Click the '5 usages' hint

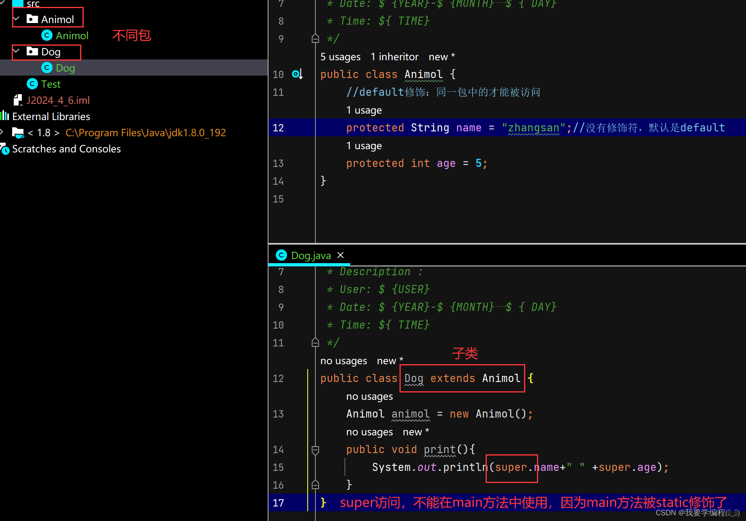click(x=340, y=57)
